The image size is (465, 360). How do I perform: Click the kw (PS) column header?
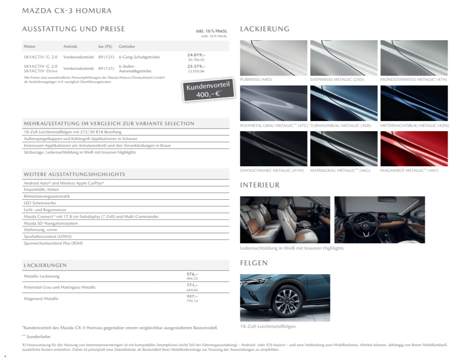(105, 46)
